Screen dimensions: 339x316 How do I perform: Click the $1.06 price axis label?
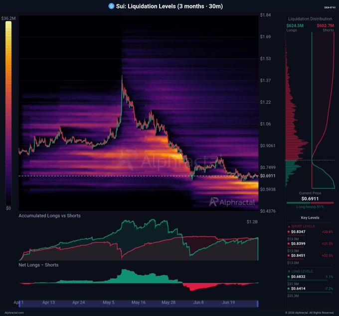[x=265, y=124]
